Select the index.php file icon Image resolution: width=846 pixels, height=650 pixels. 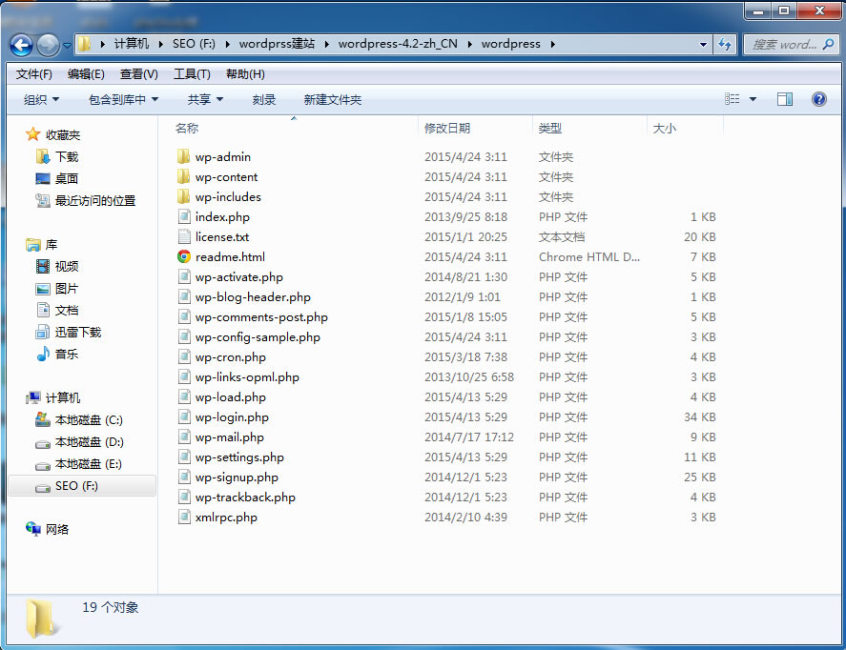[184, 216]
